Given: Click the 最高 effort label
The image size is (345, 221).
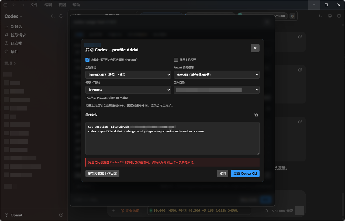Looking at the screenshot, I should pos(290,211).
